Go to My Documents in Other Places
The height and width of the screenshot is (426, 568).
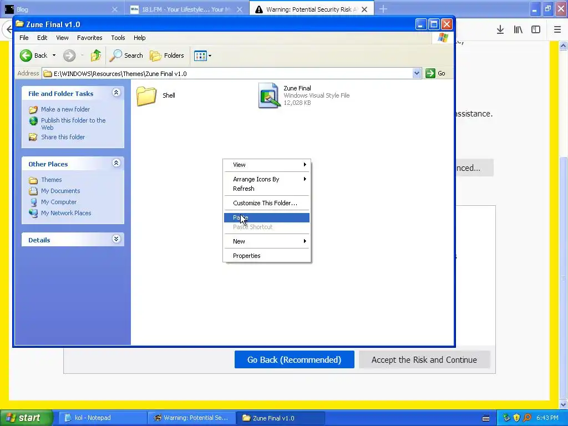click(60, 191)
